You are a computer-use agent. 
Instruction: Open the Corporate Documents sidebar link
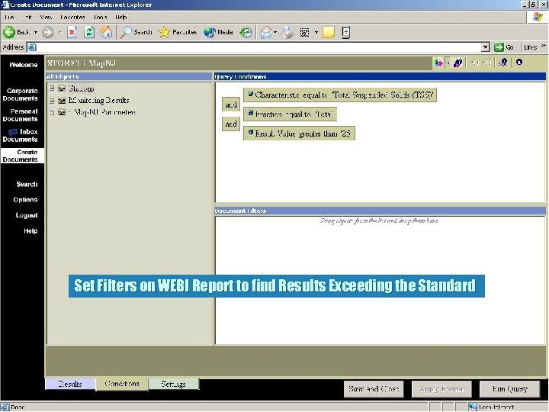[x=20, y=95]
